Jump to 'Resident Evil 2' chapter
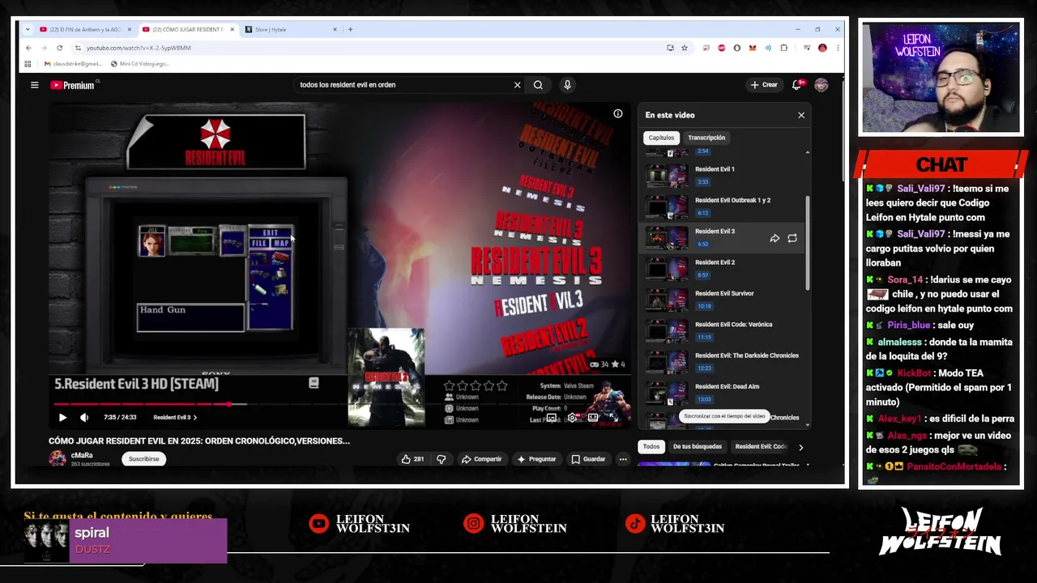Screen dimensions: 1037x583 point(721,269)
